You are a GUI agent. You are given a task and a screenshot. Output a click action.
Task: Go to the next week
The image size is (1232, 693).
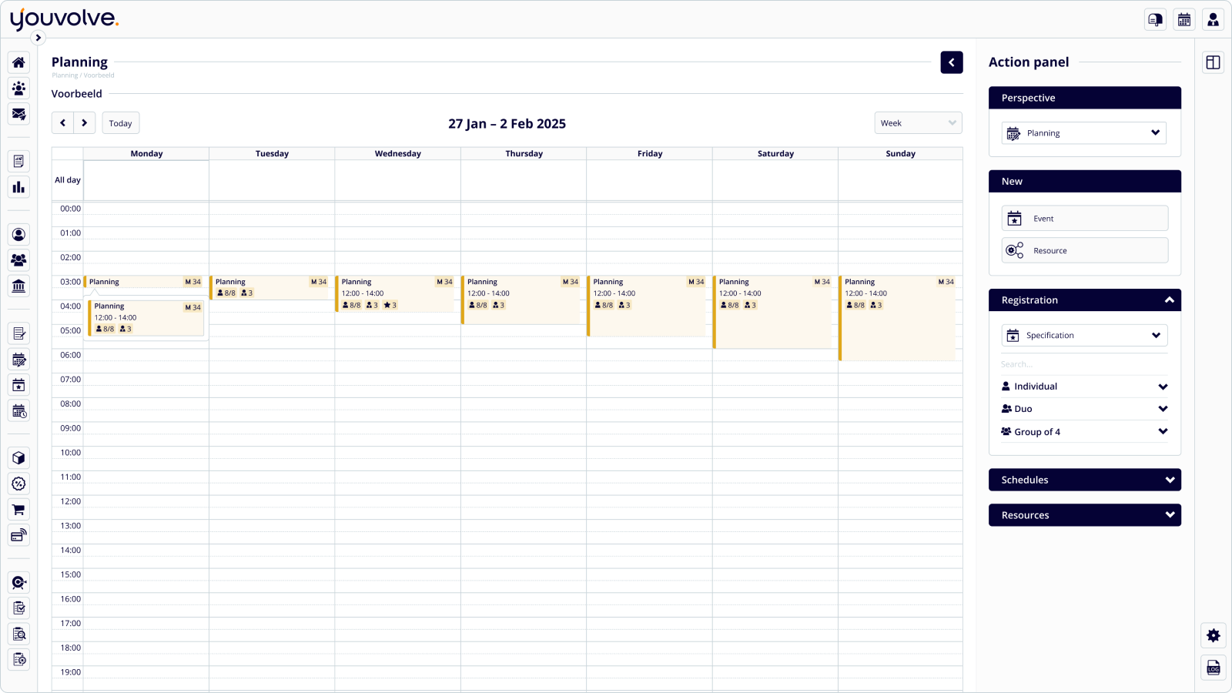(x=85, y=123)
